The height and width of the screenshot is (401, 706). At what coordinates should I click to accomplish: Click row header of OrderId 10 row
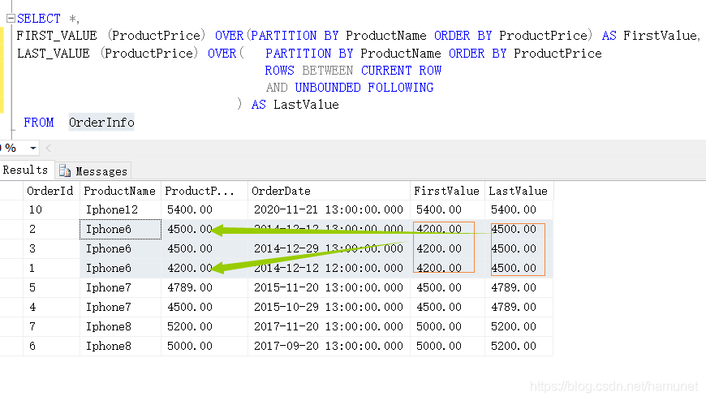point(11,210)
